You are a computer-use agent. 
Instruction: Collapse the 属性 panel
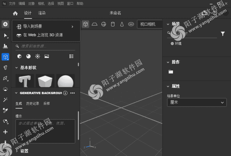pyautogui.click(x=168, y=86)
